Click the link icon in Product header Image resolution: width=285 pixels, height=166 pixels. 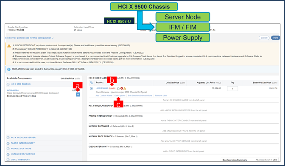coord(91,83)
